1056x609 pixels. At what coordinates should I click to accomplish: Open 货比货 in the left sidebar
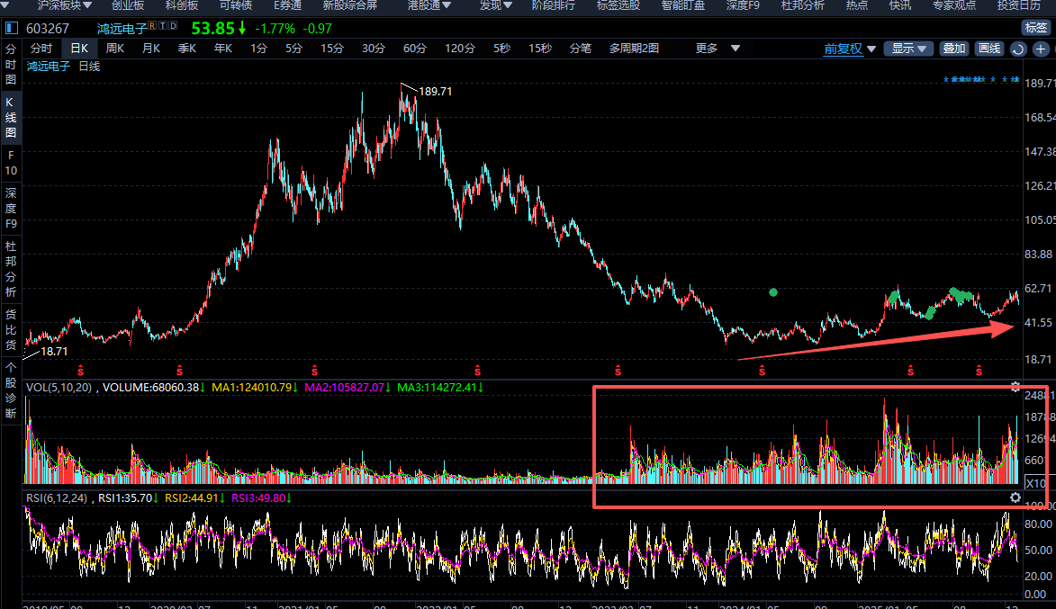pos(11,330)
